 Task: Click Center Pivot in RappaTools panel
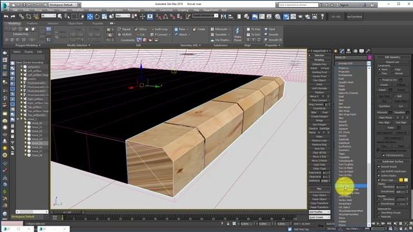point(319,76)
